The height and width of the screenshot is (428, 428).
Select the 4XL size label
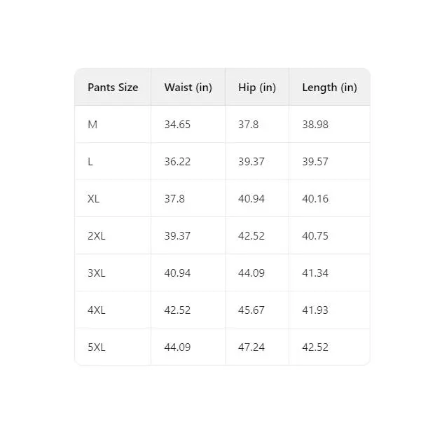click(97, 310)
